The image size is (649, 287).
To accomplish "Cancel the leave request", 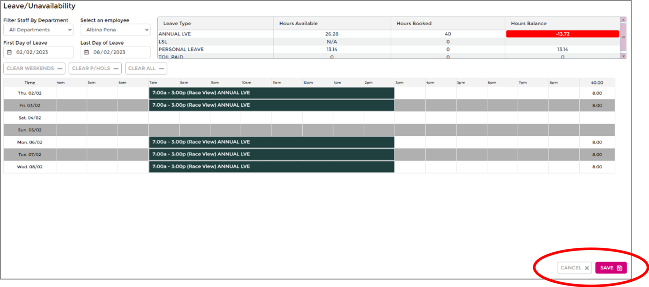I will tap(574, 268).
